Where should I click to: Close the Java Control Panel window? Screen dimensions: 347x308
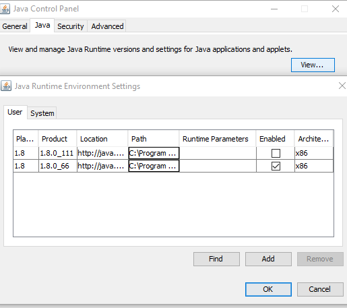[336, 9]
